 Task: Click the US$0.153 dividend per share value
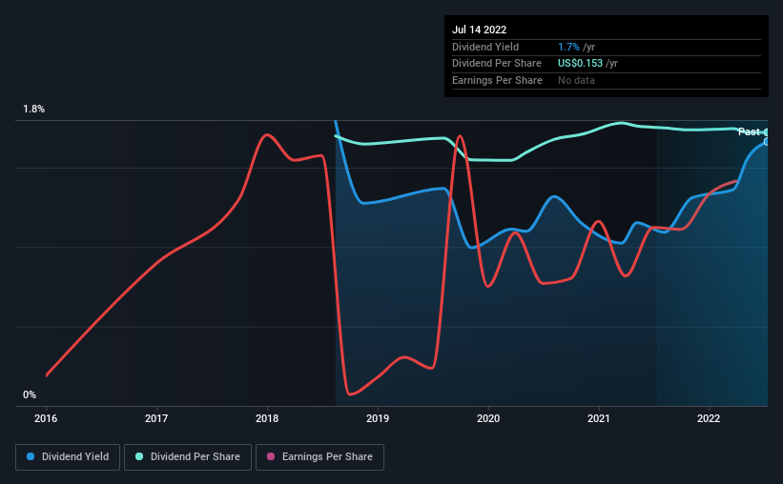tap(580, 64)
